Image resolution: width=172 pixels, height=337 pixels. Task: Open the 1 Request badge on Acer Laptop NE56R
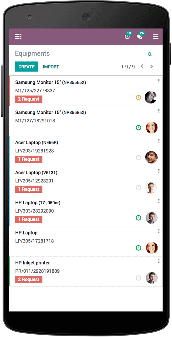coord(29,159)
